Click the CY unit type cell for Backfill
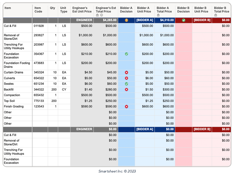 pyautogui.click(x=64, y=90)
